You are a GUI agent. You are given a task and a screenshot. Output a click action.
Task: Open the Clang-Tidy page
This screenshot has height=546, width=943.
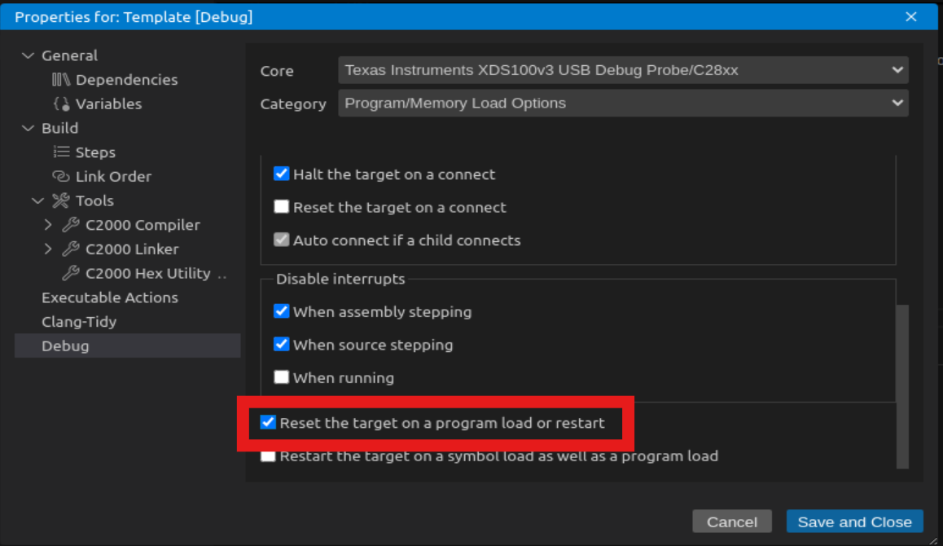click(x=79, y=321)
